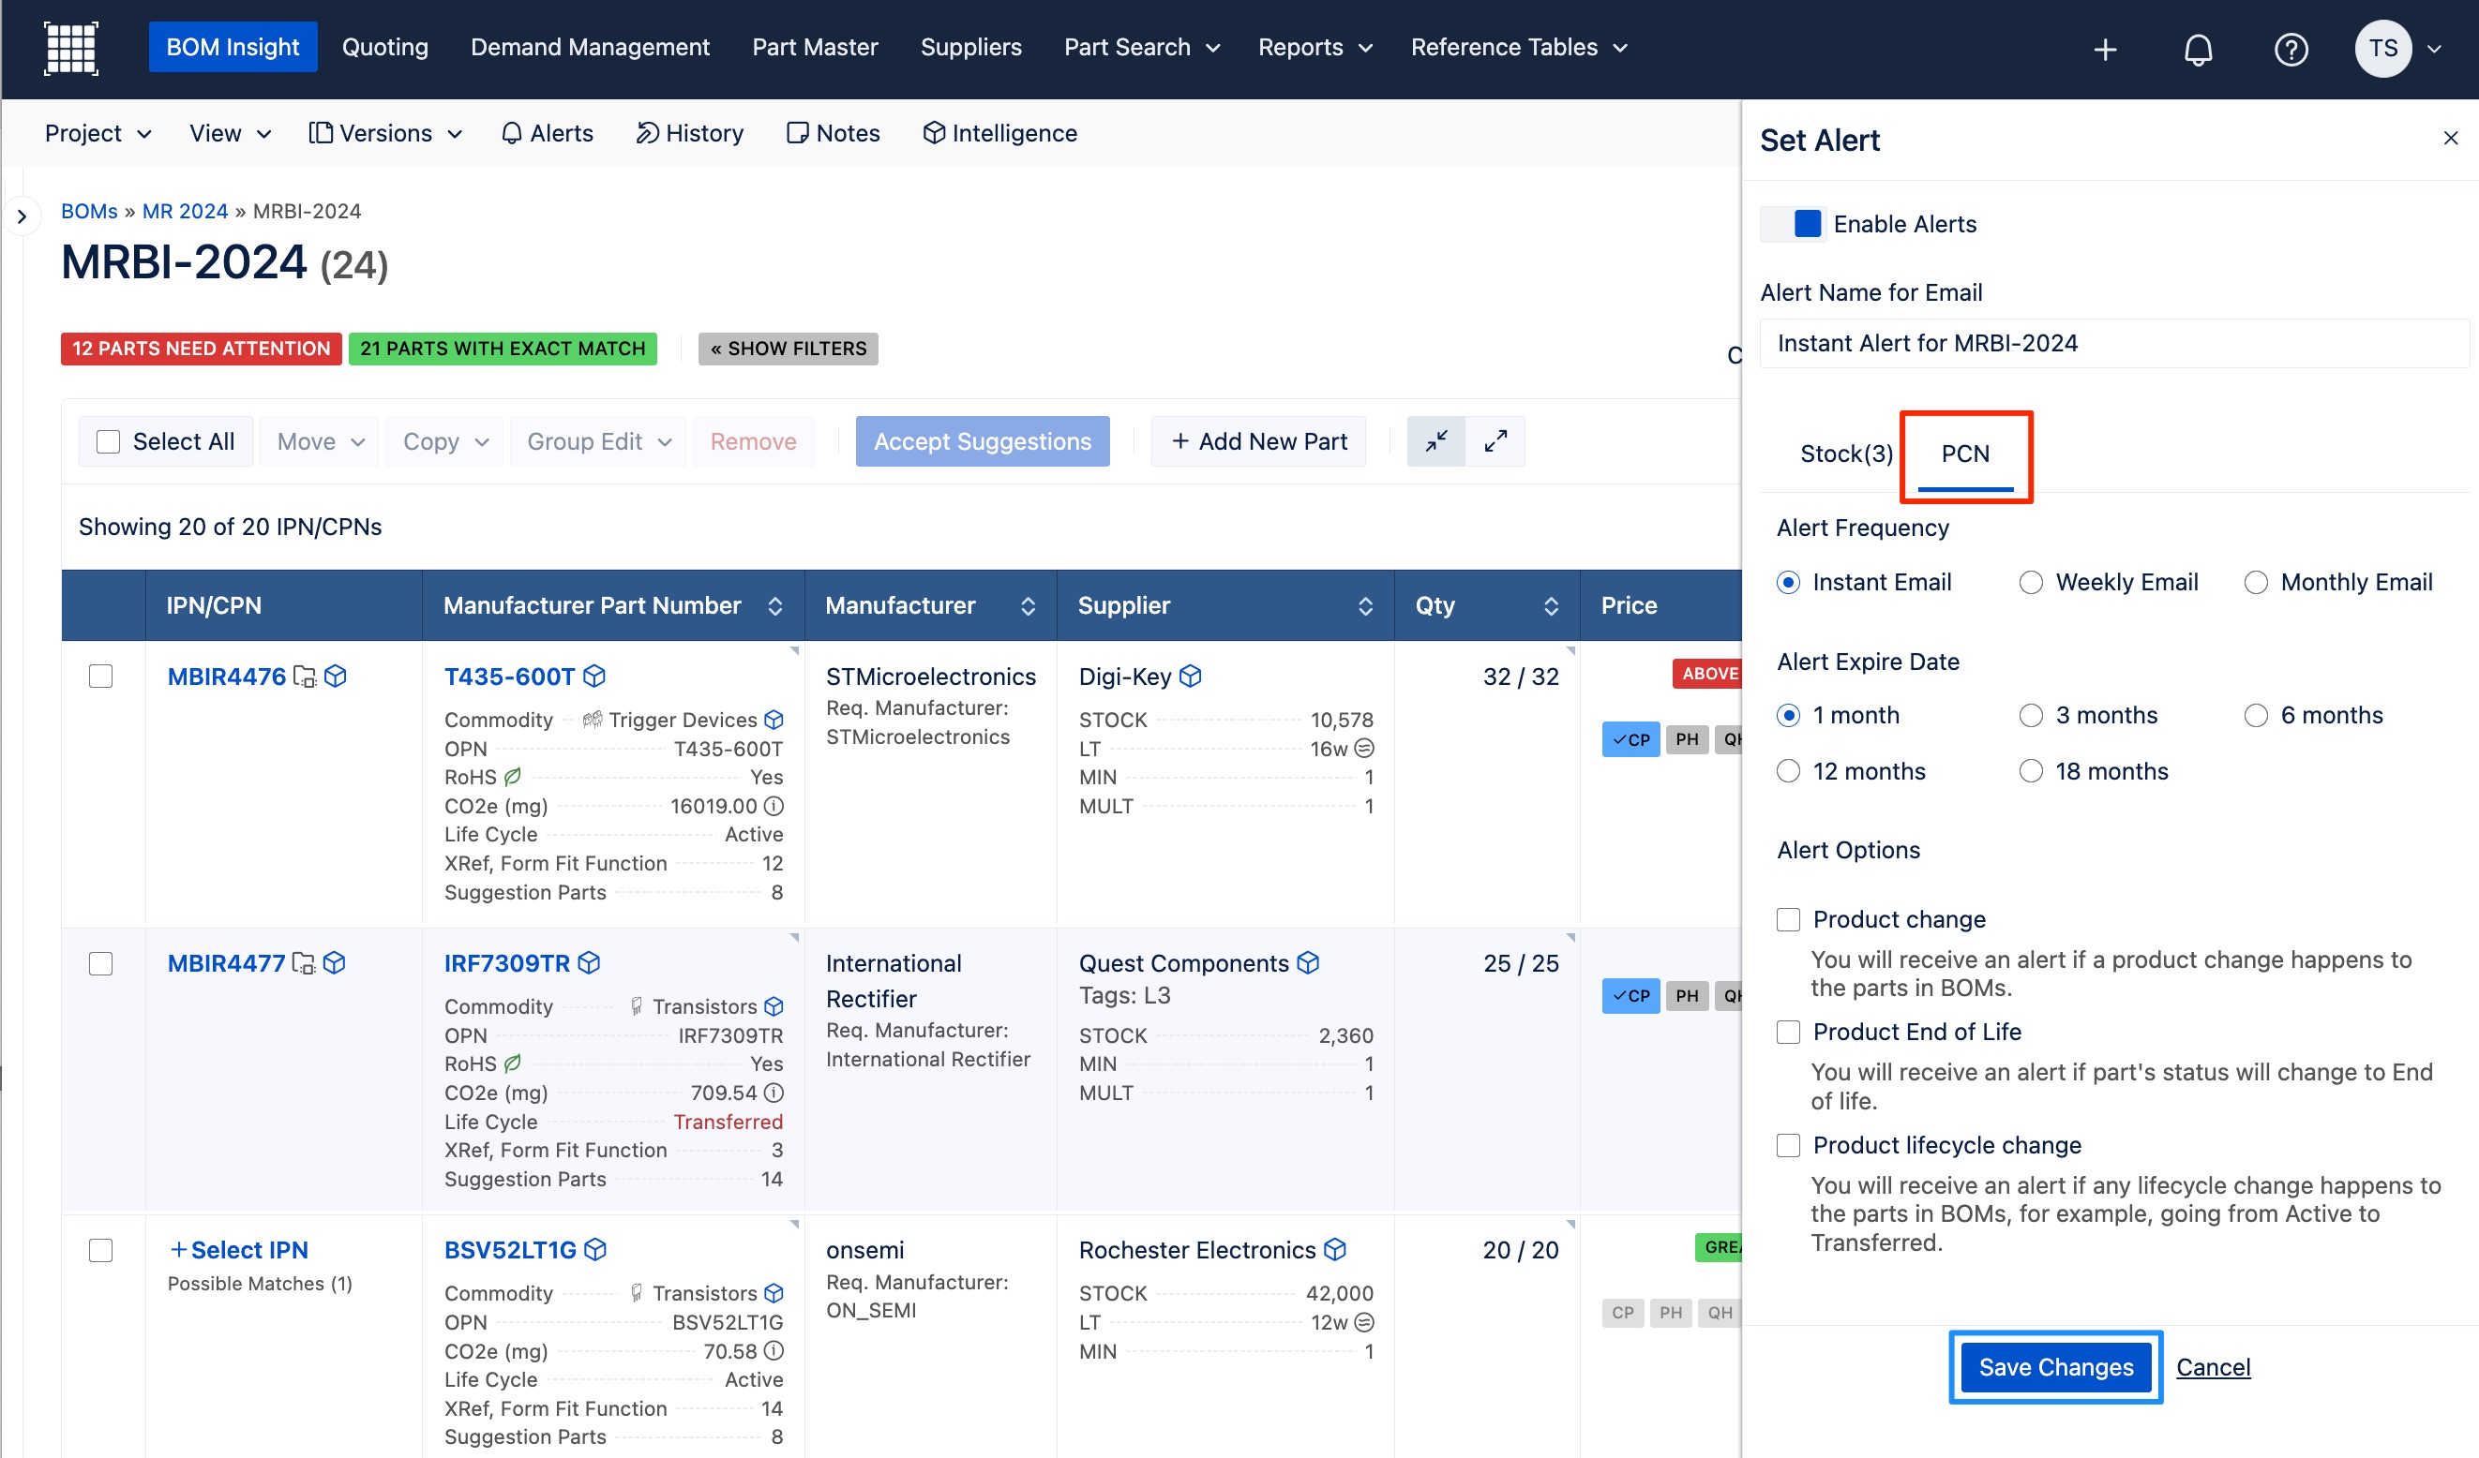Switch to the Stock(3) tab
Screen dimensions: 2479x1458
[x=1845, y=454]
